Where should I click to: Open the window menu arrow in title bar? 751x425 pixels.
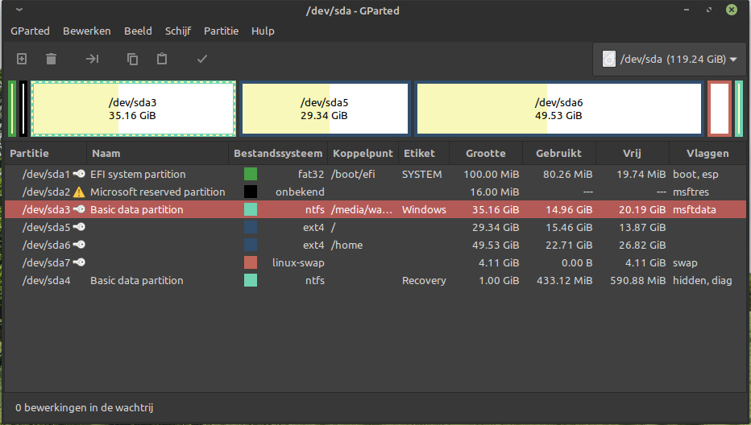[19, 11]
